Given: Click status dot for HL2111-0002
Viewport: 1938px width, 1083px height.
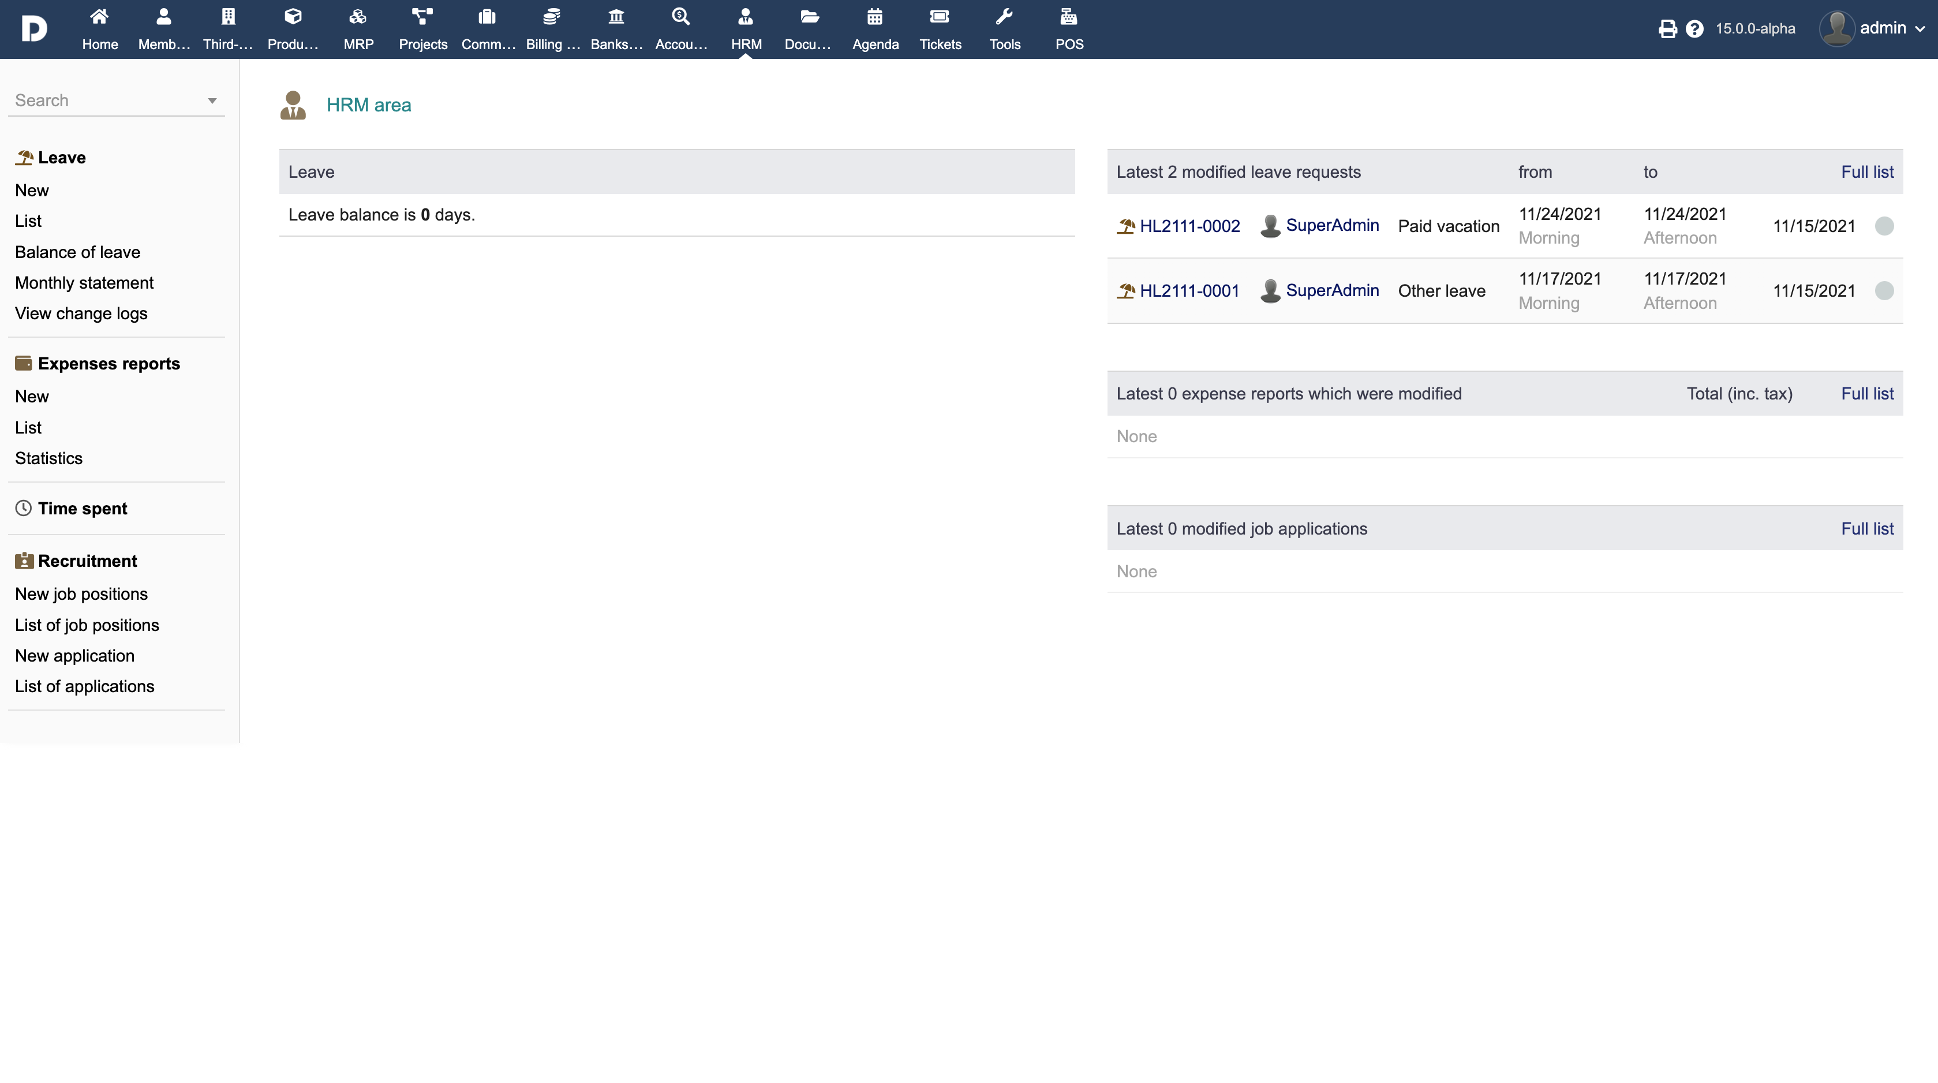Looking at the screenshot, I should pyautogui.click(x=1884, y=226).
